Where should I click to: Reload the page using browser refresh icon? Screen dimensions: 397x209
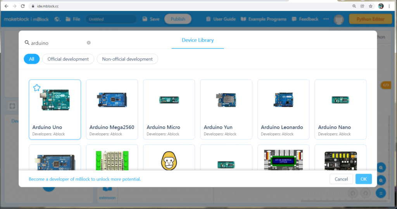pyautogui.click(x=23, y=6)
